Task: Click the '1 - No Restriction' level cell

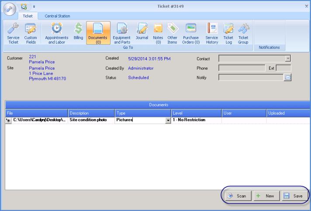Action: pos(197,120)
